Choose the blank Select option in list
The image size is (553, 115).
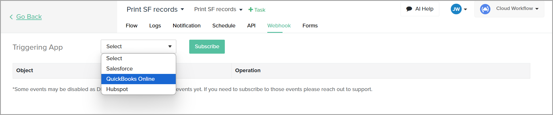click(x=114, y=58)
